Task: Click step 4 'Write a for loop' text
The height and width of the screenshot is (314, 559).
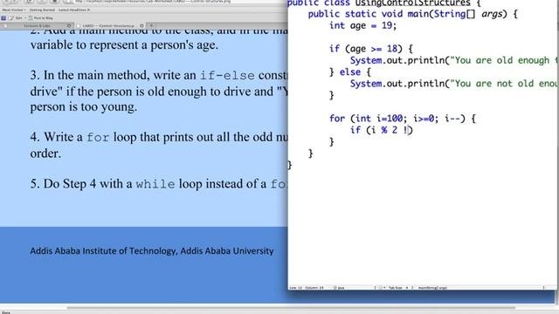Action: (x=159, y=145)
